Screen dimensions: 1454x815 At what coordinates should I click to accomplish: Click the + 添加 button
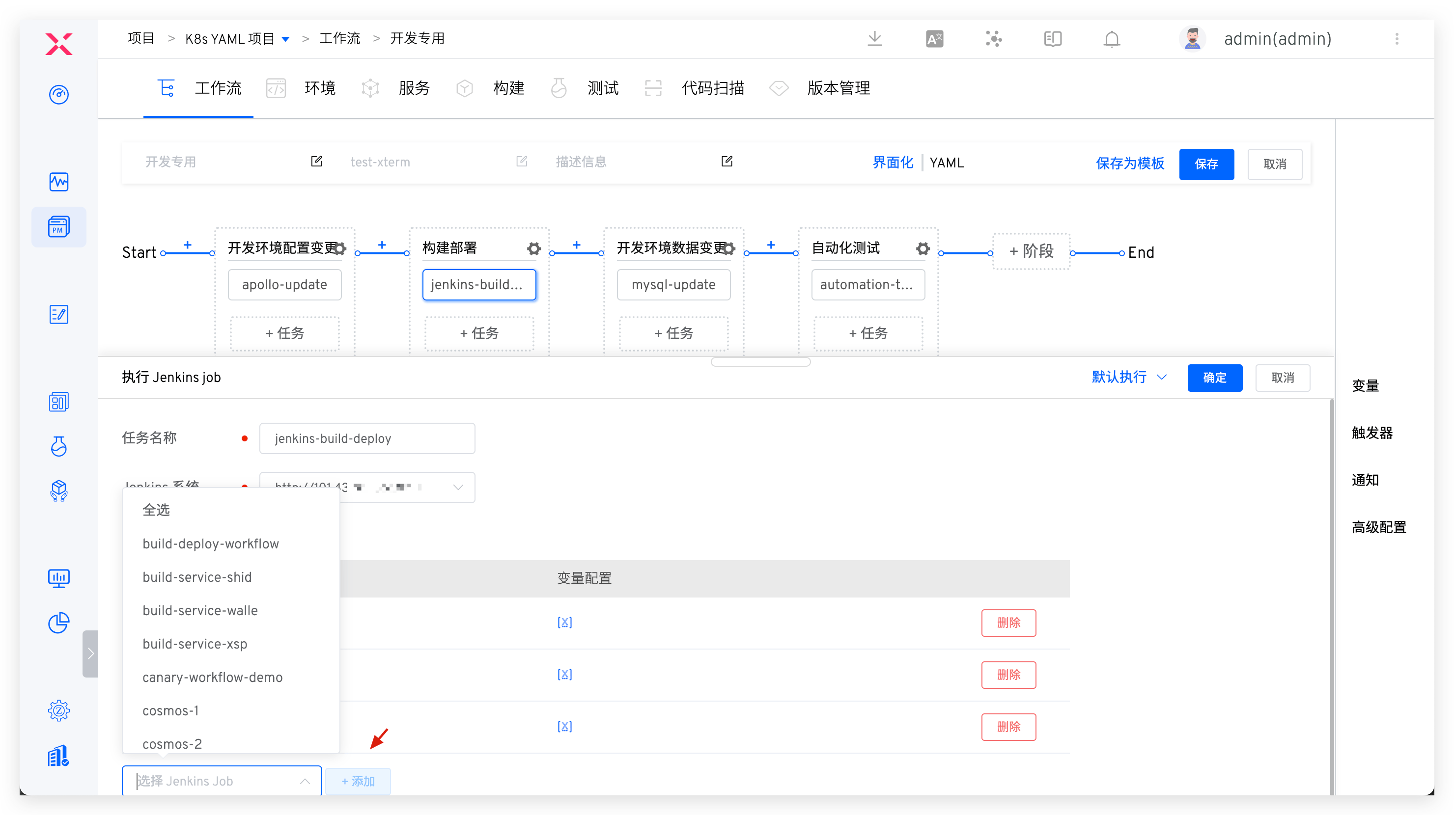pyautogui.click(x=358, y=781)
